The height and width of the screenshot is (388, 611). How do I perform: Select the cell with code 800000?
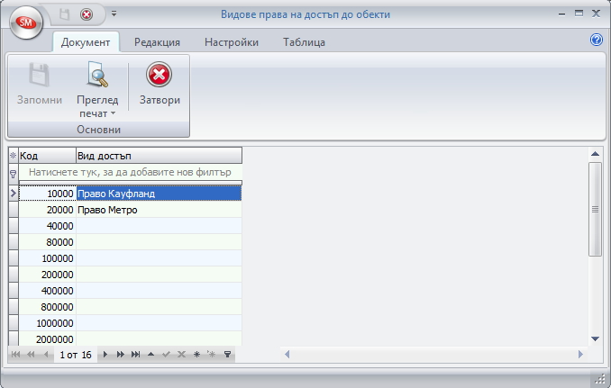[x=47, y=307]
